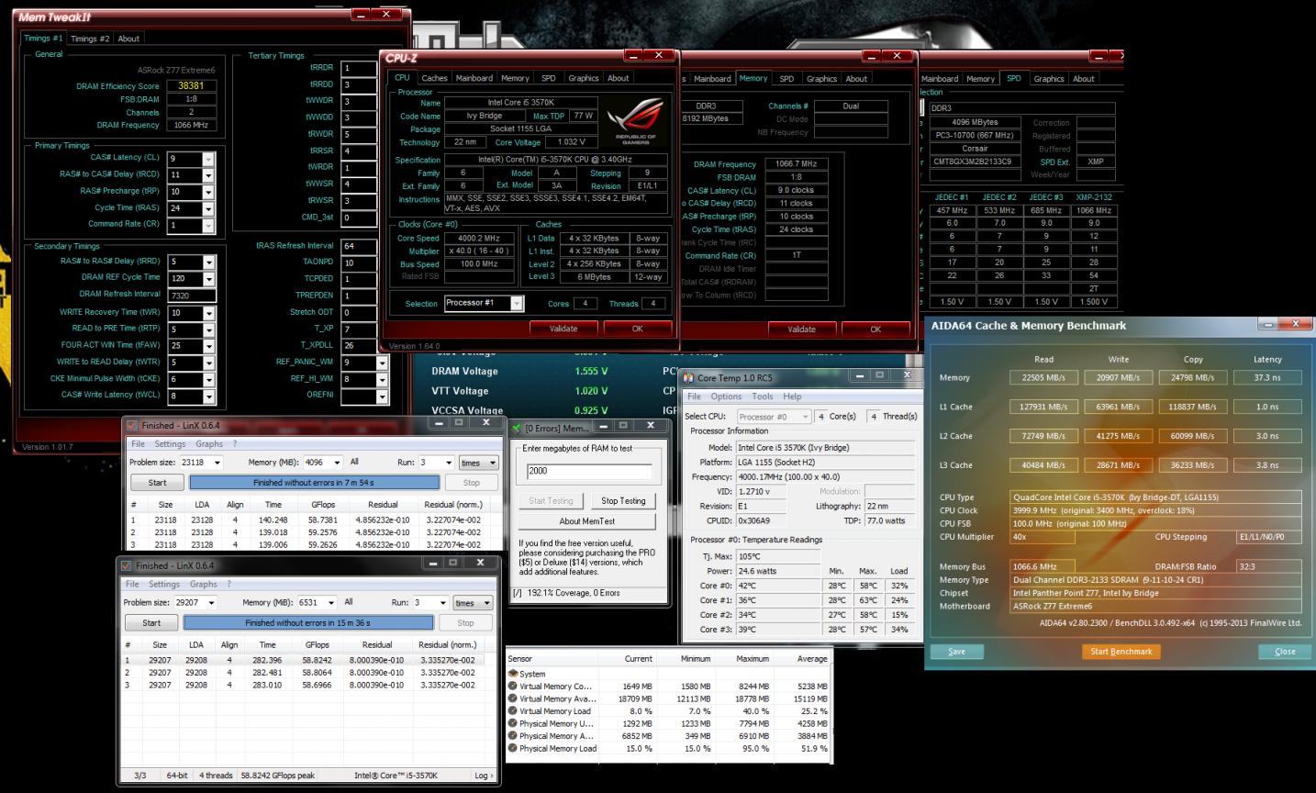
Task: Click the Virtual Memory Committed gauge icon
Action: click(513, 686)
